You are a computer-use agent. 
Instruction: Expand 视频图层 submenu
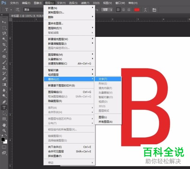[x=69, y=74]
